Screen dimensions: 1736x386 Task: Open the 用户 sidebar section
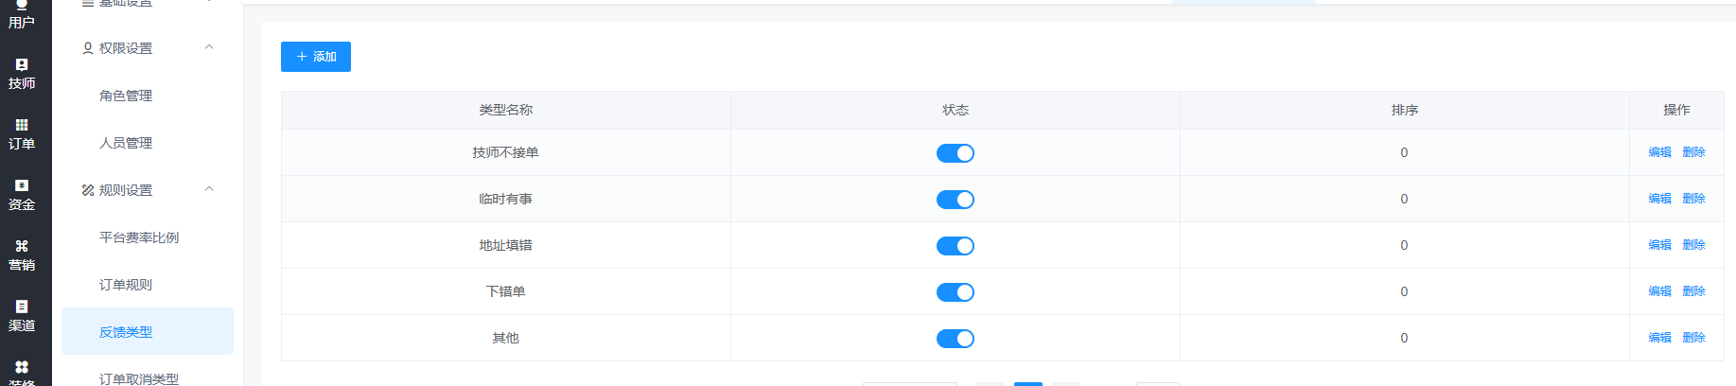(x=22, y=14)
